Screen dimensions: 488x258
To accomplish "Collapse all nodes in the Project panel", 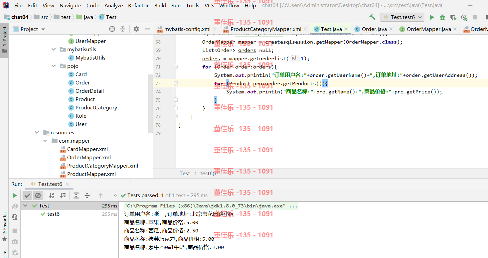I will point(123,29).
